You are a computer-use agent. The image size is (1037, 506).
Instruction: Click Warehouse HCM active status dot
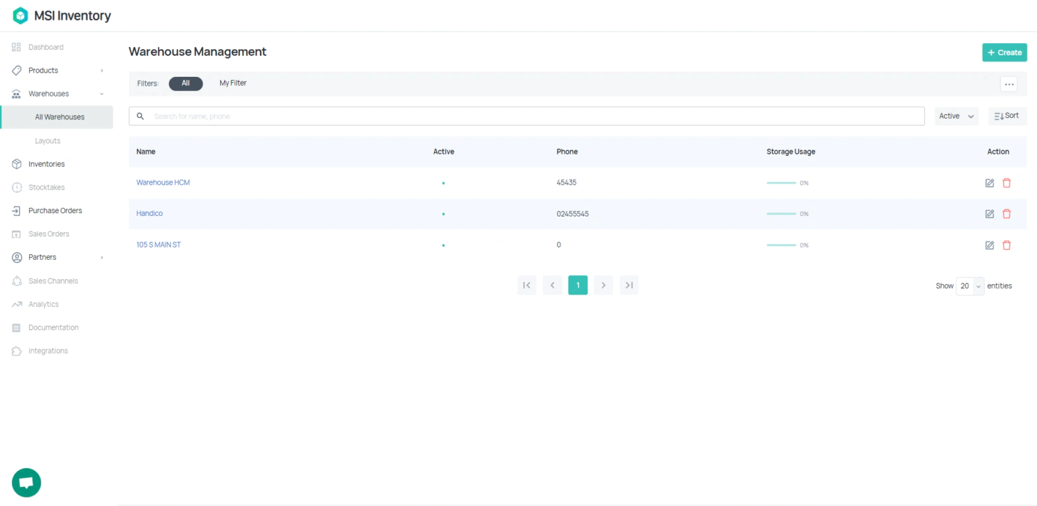pyautogui.click(x=444, y=183)
